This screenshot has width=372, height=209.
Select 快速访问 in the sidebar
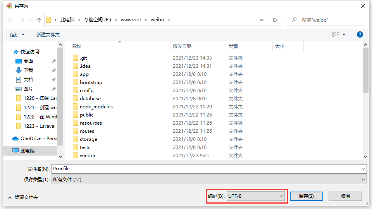pyautogui.click(x=26, y=51)
